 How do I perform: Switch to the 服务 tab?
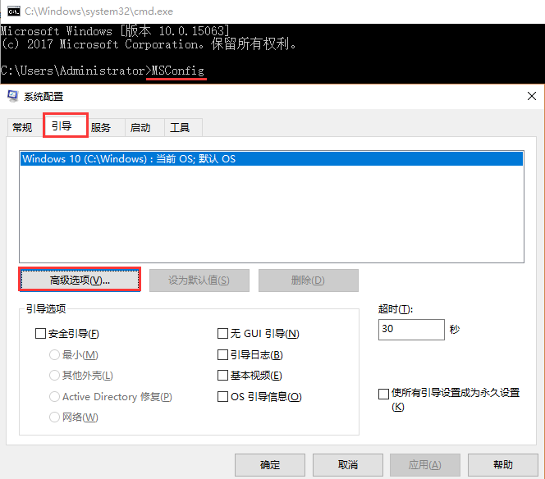[x=101, y=127]
